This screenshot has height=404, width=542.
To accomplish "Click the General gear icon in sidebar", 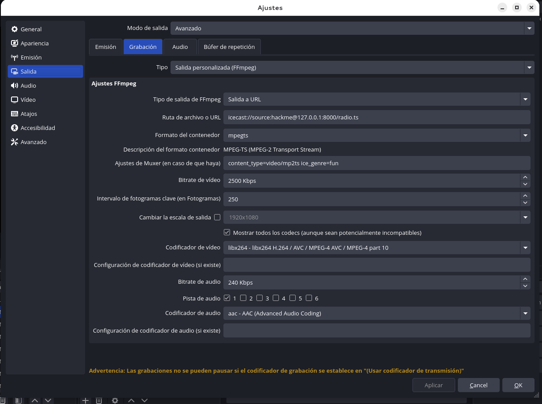I will click(15, 29).
